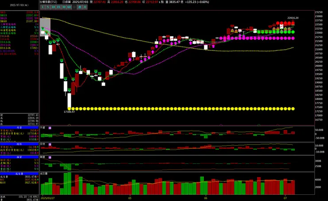Click the last red circle signal marker
Image resolution: width=328 pixels, height=201 pixels.
pyautogui.click(x=293, y=23)
